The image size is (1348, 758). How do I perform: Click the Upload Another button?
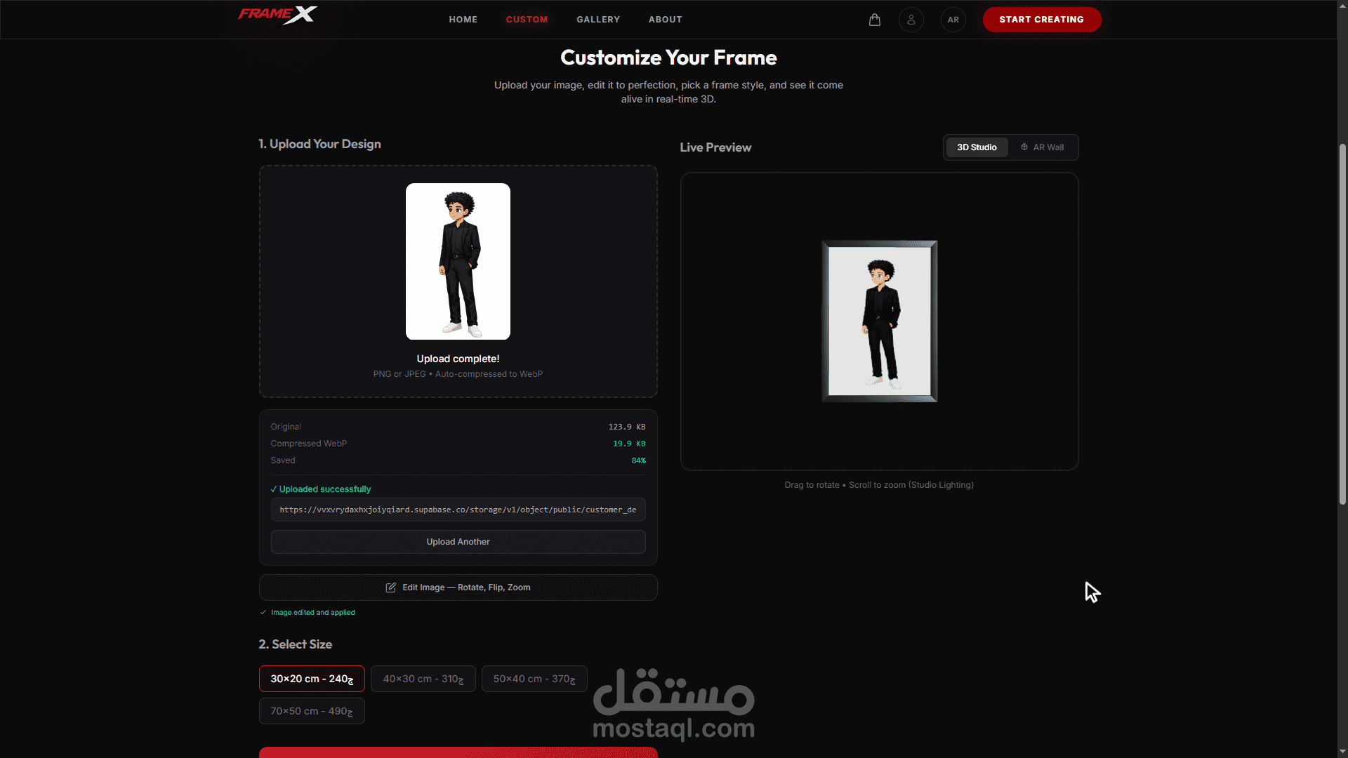[x=458, y=542]
